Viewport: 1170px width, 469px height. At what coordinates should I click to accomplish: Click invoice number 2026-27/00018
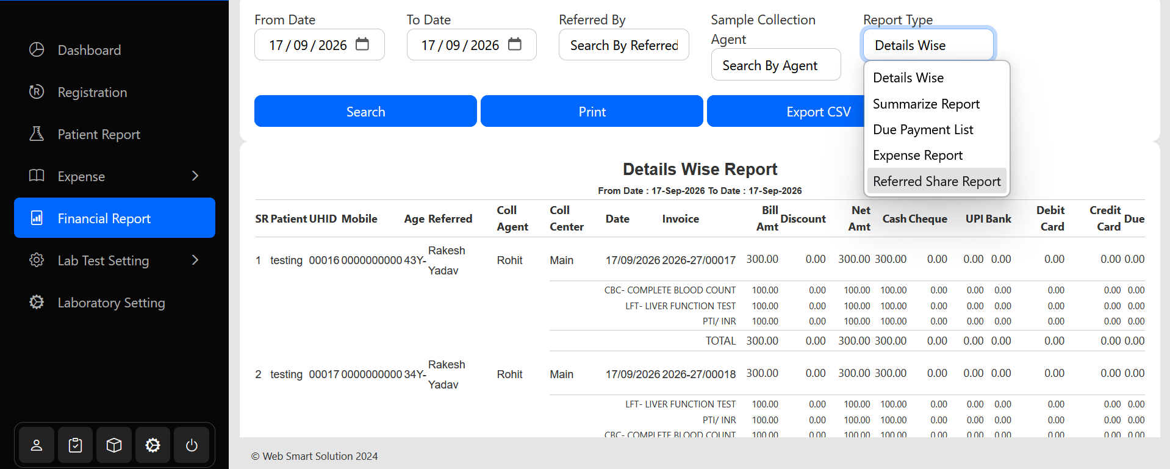tap(699, 374)
